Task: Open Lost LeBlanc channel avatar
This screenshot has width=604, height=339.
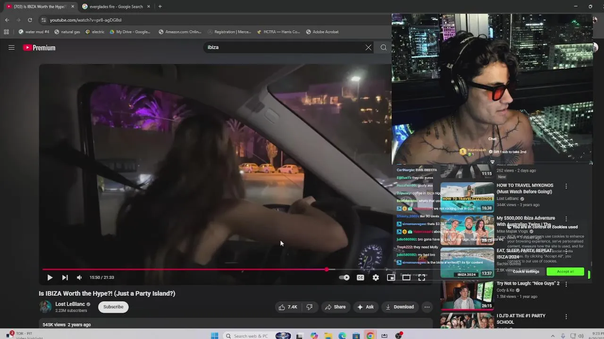Action: click(x=45, y=307)
